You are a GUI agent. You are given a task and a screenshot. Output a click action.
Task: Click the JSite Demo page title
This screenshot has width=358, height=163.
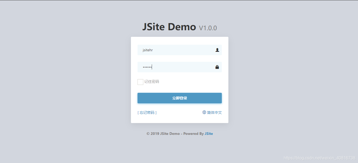coord(169,27)
